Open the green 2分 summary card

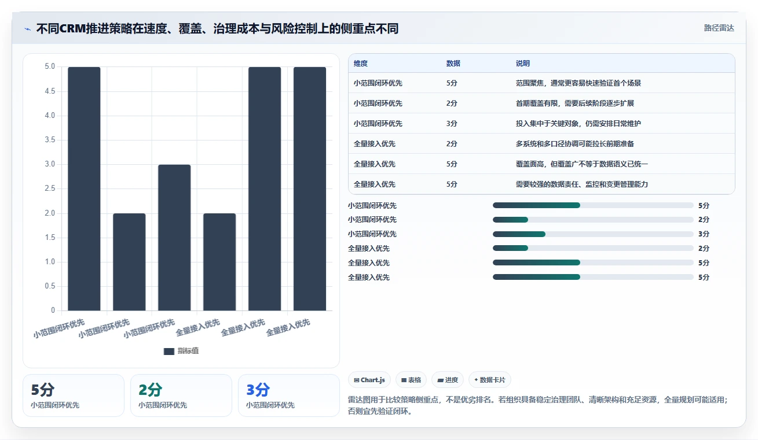coord(181,395)
